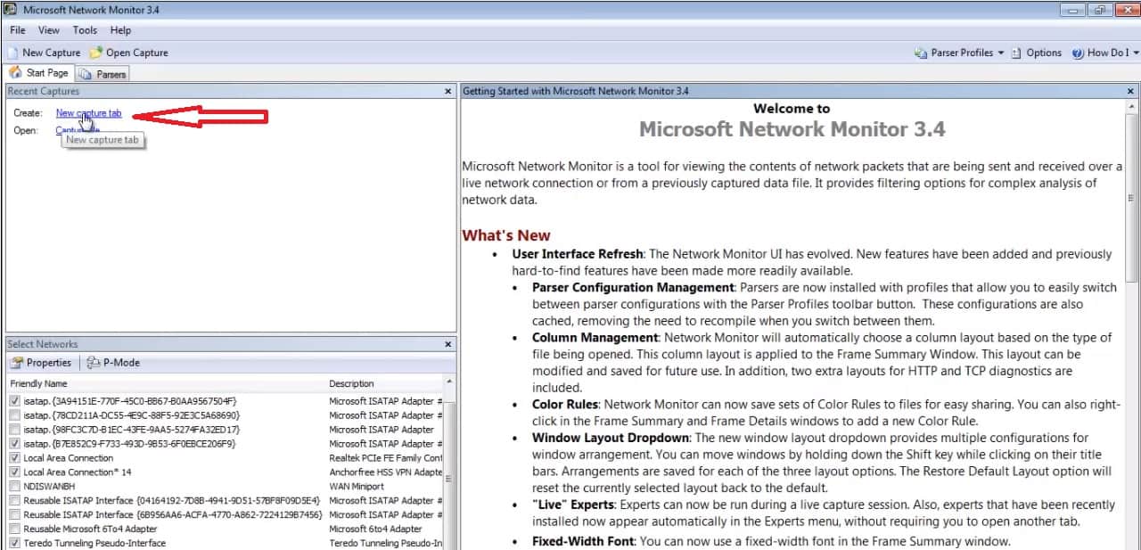This screenshot has width=1141, height=550.
Task: Switch to the Start Page tab
Action: click(x=39, y=73)
